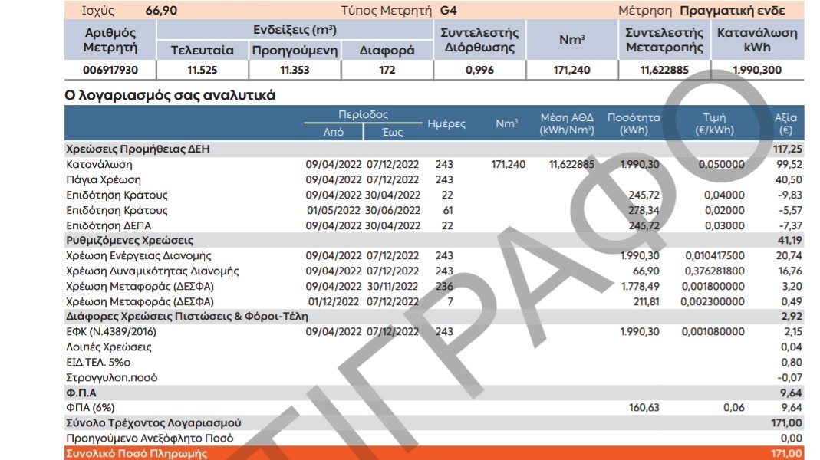The image size is (820, 460).
Task: Click the 'Λοιπές Χρεώσεις' row label
Action: coord(109,347)
